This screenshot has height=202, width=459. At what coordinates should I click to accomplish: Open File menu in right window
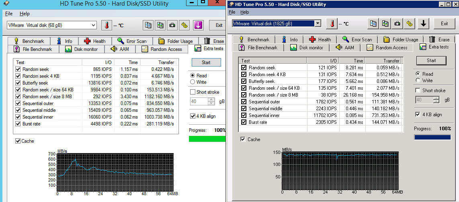(x=232, y=12)
